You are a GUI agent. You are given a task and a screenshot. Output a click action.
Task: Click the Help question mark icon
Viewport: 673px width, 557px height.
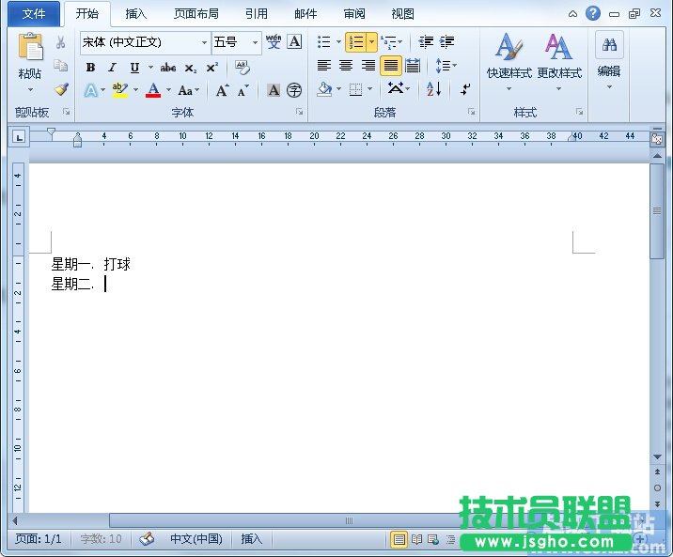tap(592, 13)
